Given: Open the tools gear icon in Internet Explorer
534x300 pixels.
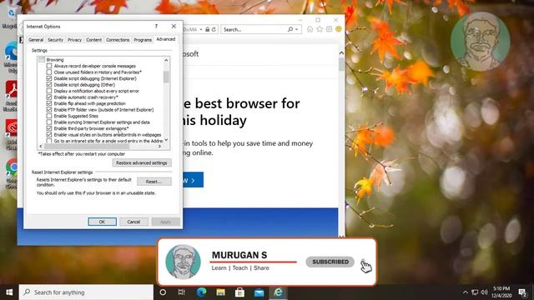Looking at the screenshot, I should click(x=329, y=29).
